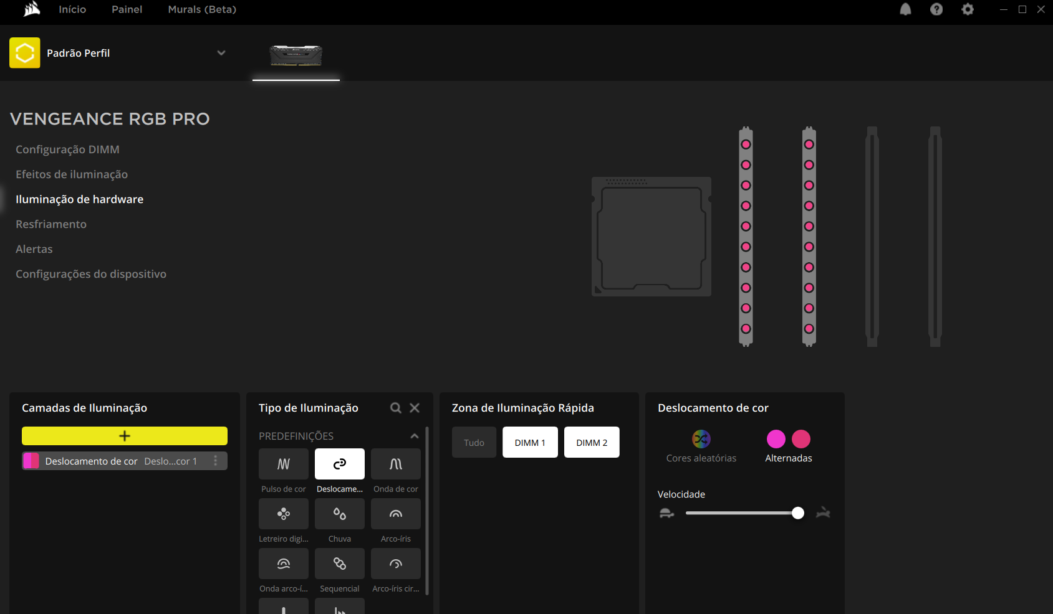Click the lighting type panel scrollbar
The image size is (1053, 614).
coord(426,511)
